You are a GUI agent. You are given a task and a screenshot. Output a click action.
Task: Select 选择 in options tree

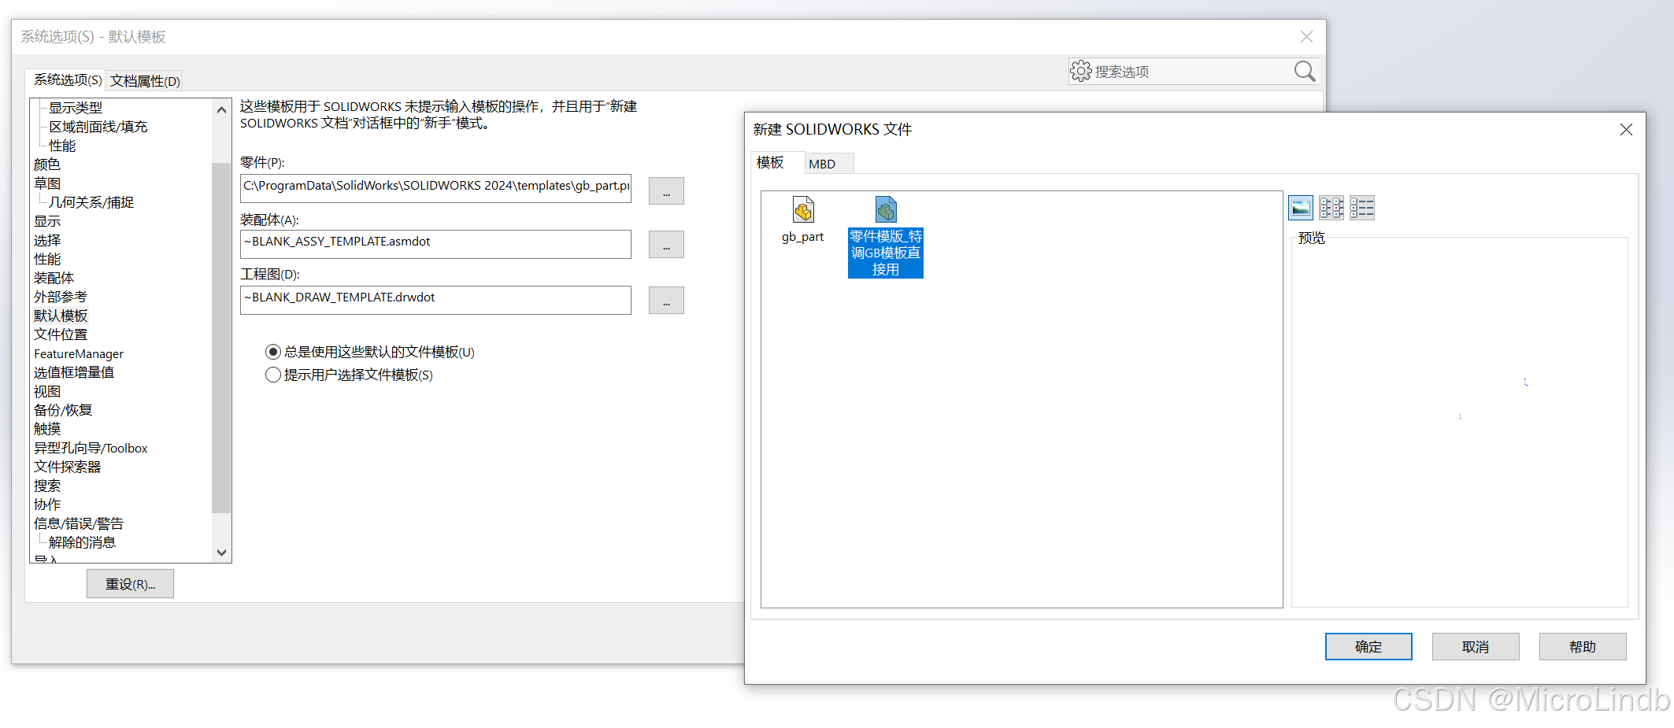tap(47, 240)
